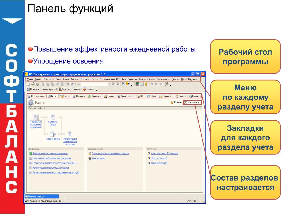Click Советы button beside Настройка
Screen dimensions: 286x214
(176, 103)
